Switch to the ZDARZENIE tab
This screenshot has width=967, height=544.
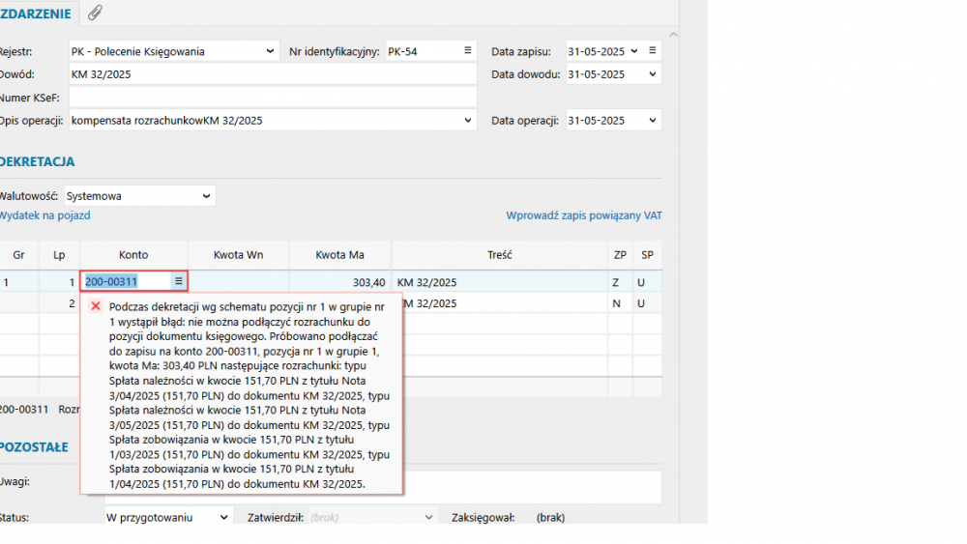pyautogui.click(x=35, y=13)
